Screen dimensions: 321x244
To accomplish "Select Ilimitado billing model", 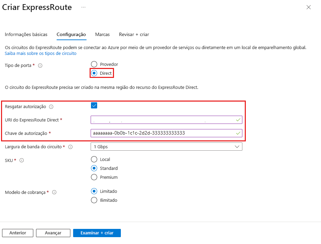I will coord(94,200).
